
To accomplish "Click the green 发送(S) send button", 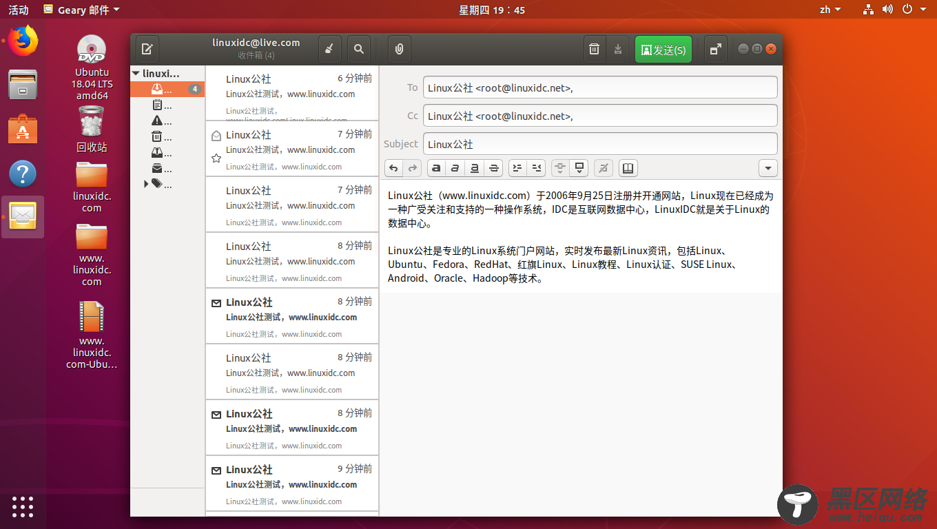I will pos(663,50).
